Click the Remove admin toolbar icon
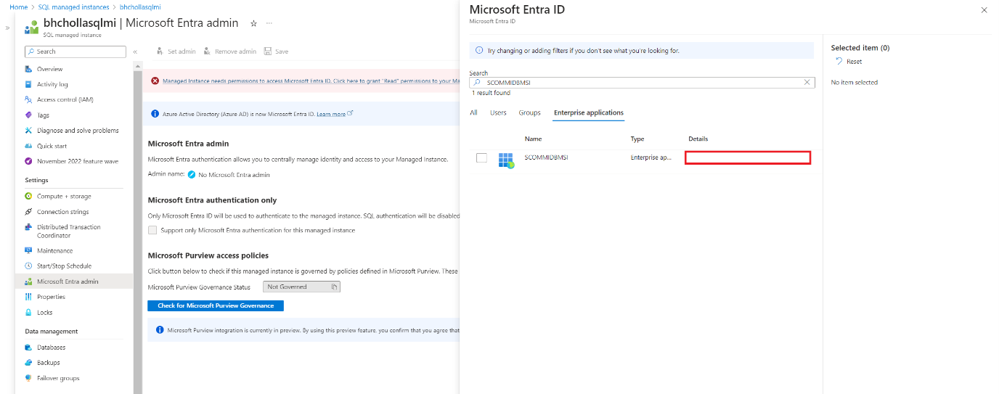This screenshot has width=999, height=394. point(207,52)
